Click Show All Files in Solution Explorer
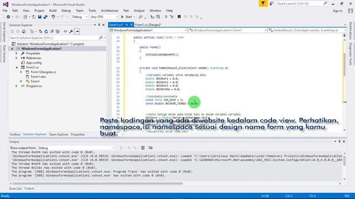This screenshot has height=199, width=355. [58, 32]
